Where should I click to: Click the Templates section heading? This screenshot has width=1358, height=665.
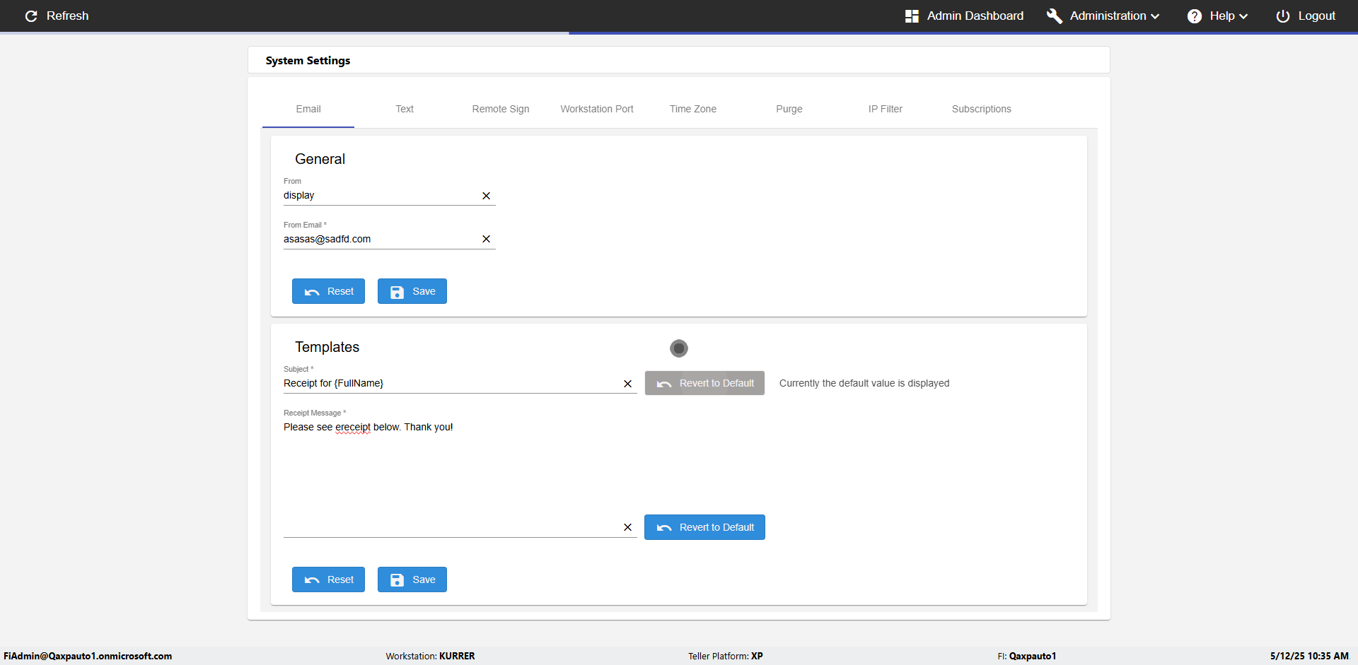tap(327, 347)
